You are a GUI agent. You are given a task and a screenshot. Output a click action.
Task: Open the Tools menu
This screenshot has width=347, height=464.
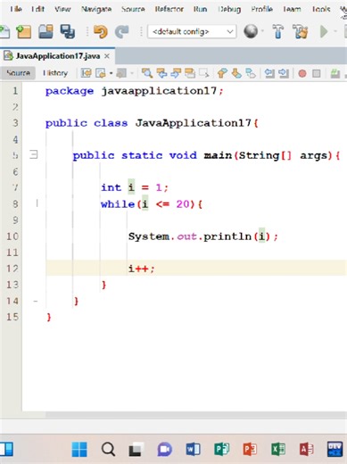coord(321,9)
